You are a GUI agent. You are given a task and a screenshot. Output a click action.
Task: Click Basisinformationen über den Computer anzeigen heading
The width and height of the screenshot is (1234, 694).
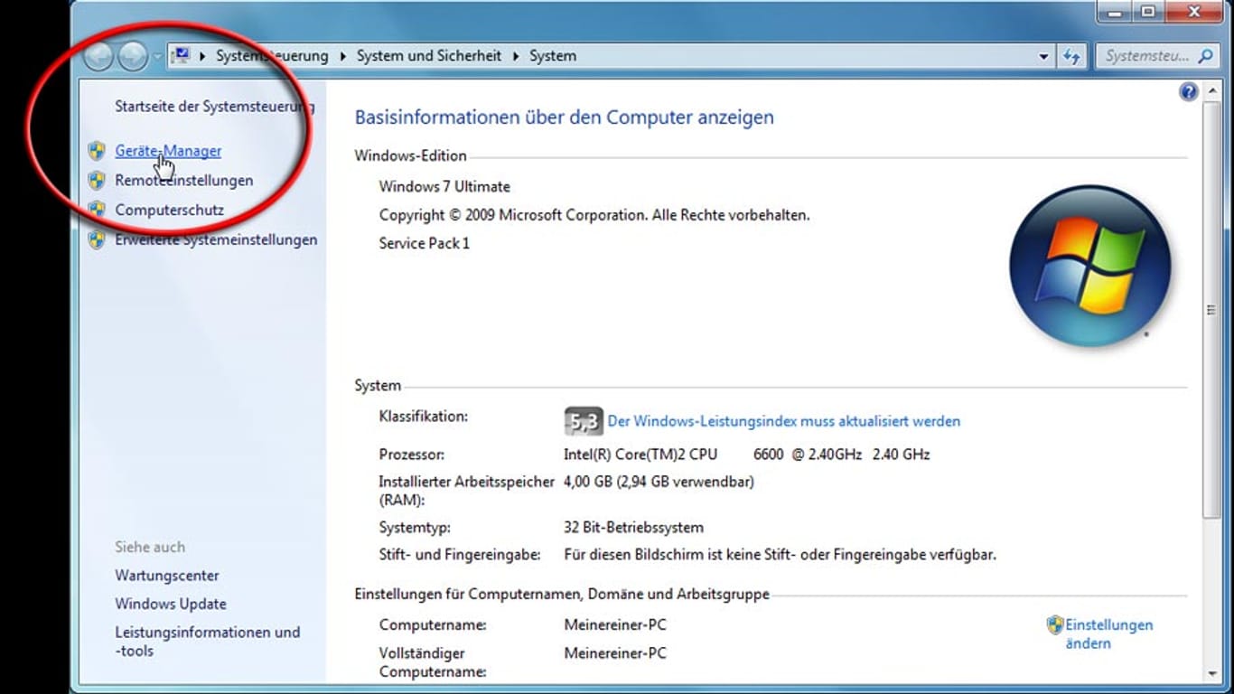point(565,117)
